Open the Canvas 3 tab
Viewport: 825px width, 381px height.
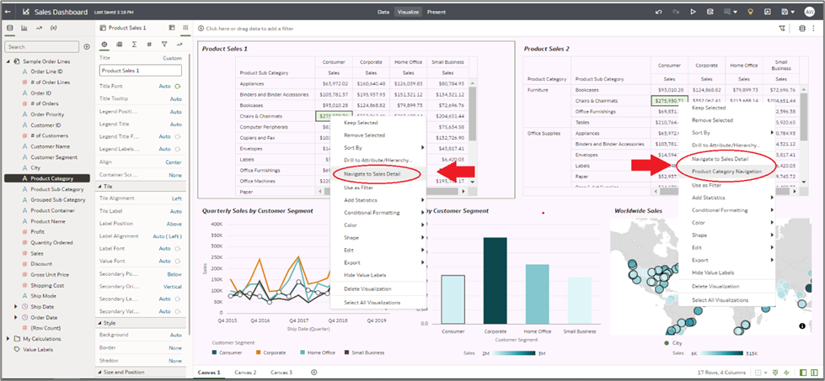(281, 372)
